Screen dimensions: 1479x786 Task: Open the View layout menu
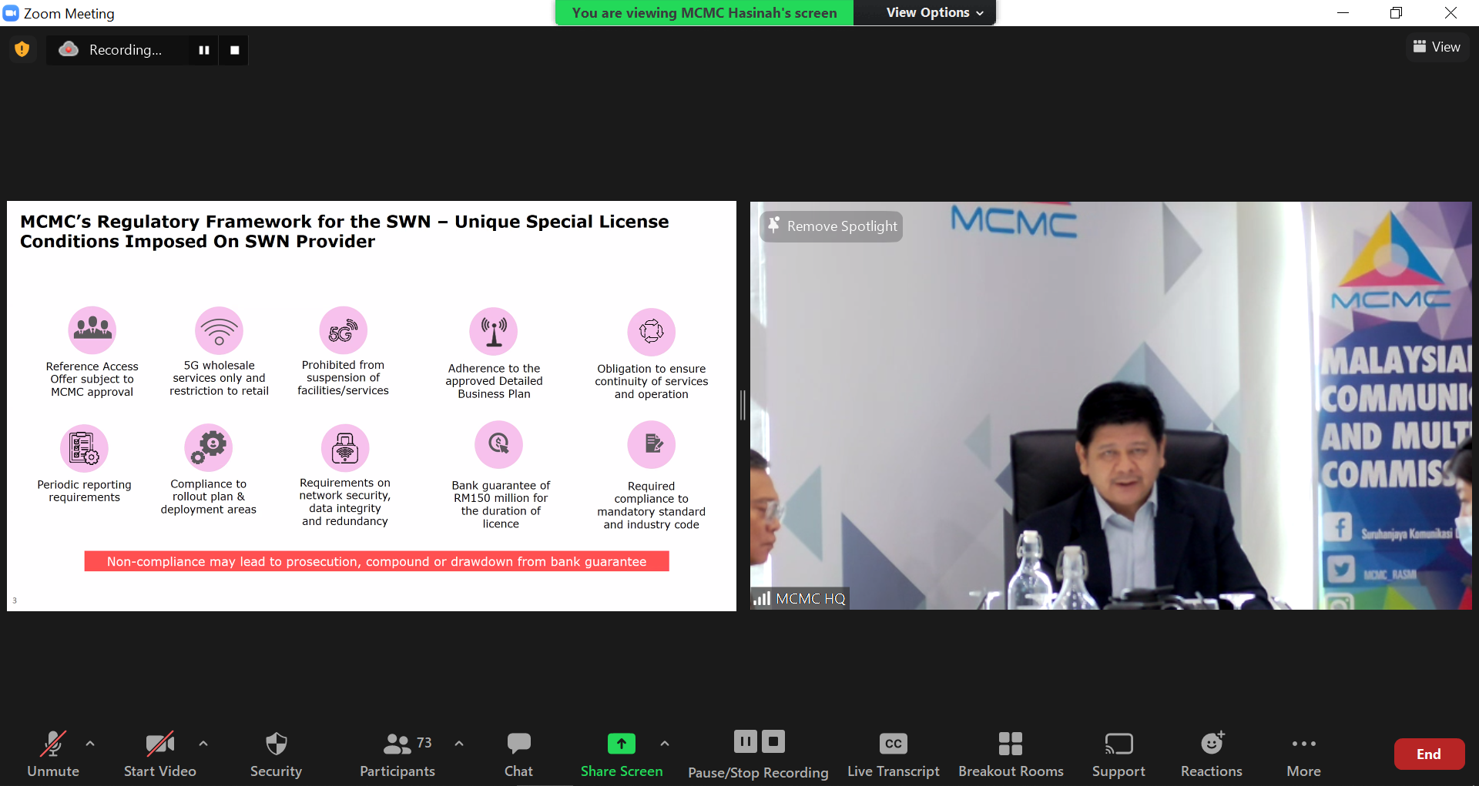(x=1437, y=47)
